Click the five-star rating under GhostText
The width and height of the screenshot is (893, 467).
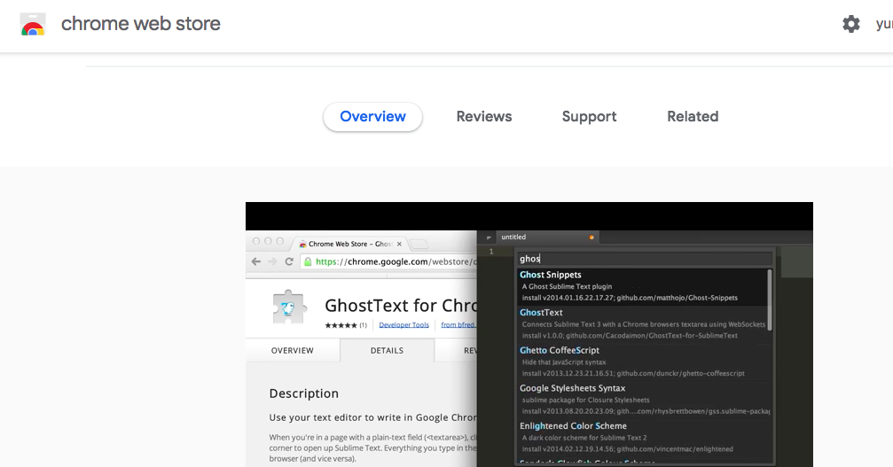pos(341,325)
